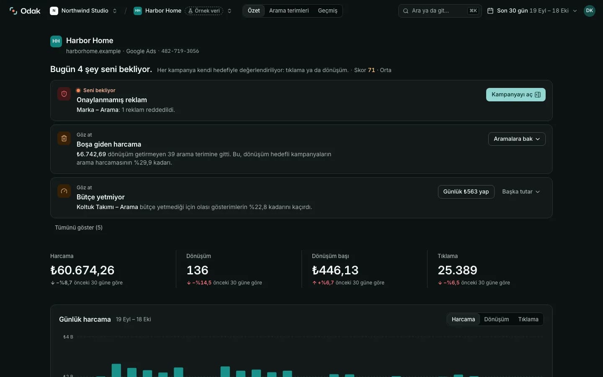Screen dimensions: 603x377
Task: Click the search magnifier icon
Action: click(406, 11)
